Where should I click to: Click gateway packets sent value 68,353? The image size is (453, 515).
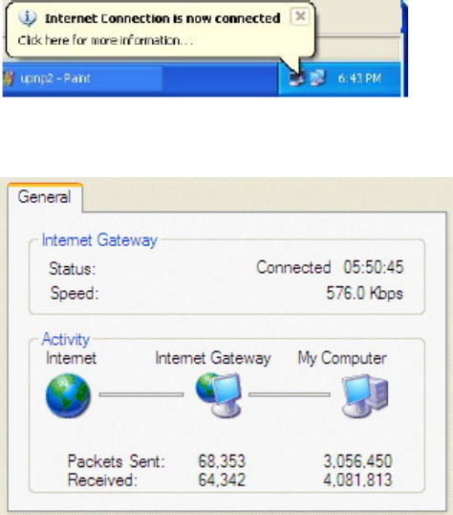(222, 461)
